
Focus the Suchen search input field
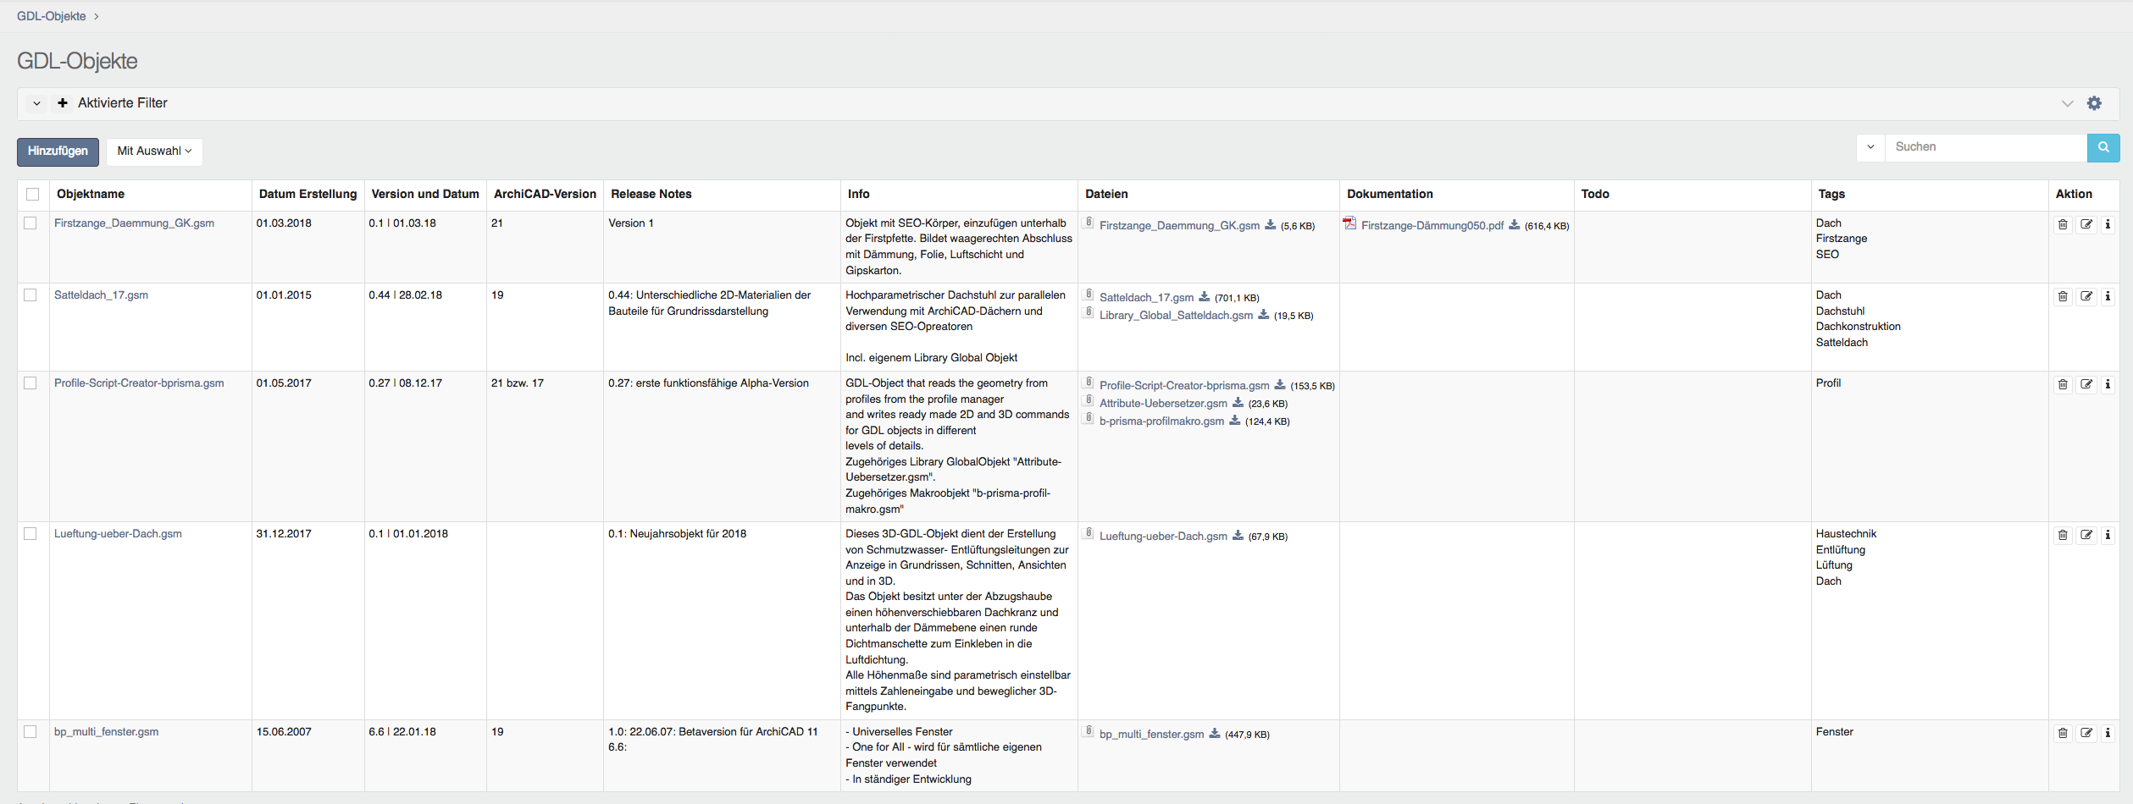tap(1985, 147)
